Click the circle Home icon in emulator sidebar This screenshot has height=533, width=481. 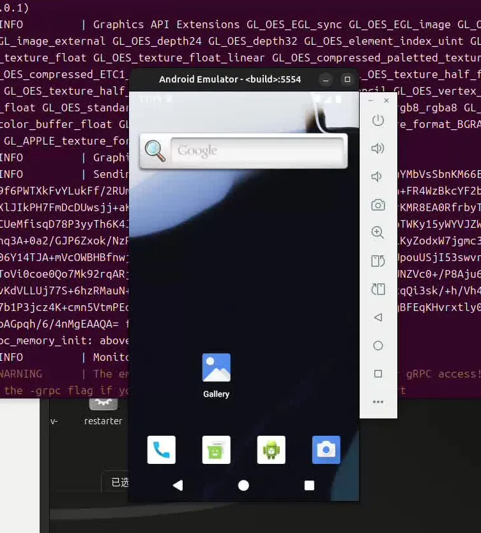point(378,346)
